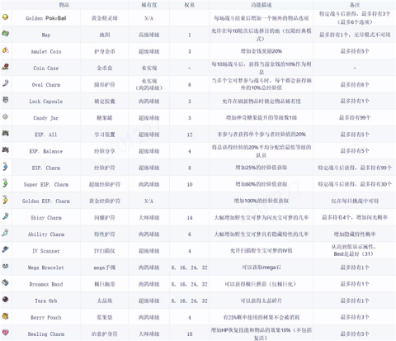The width and height of the screenshot is (396, 341).
Task: Click the Shiny Charm weight value 14
Action: [190, 218]
